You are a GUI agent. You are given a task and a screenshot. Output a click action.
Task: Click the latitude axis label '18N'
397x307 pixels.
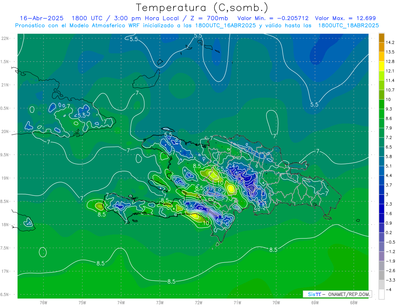[5, 225]
